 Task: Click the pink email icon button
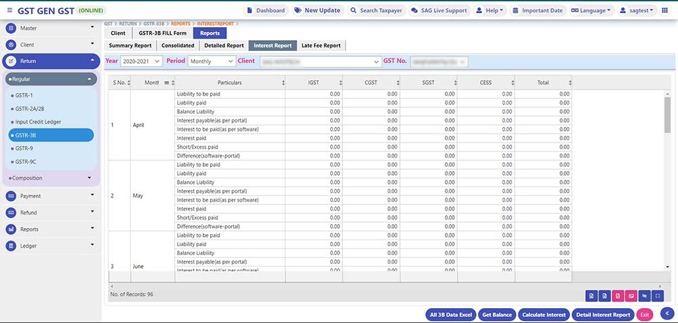tap(631, 295)
